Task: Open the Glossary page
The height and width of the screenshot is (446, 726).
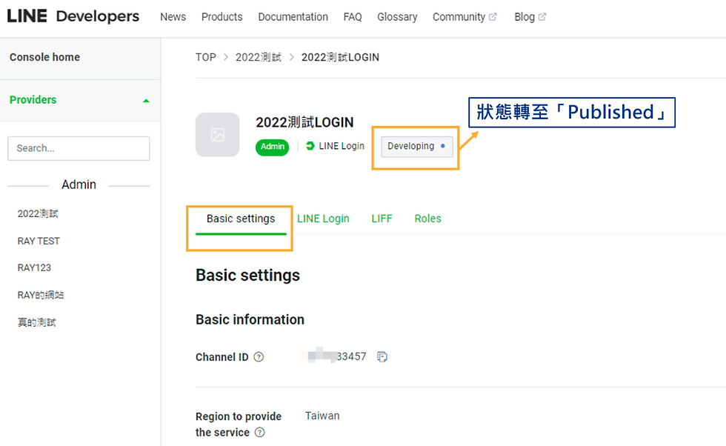Action: coord(397,17)
